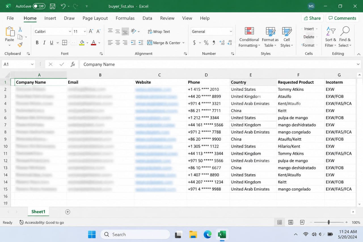Toggle Bottom Align
This screenshot has width=363, height=242.
(x=125, y=31)
